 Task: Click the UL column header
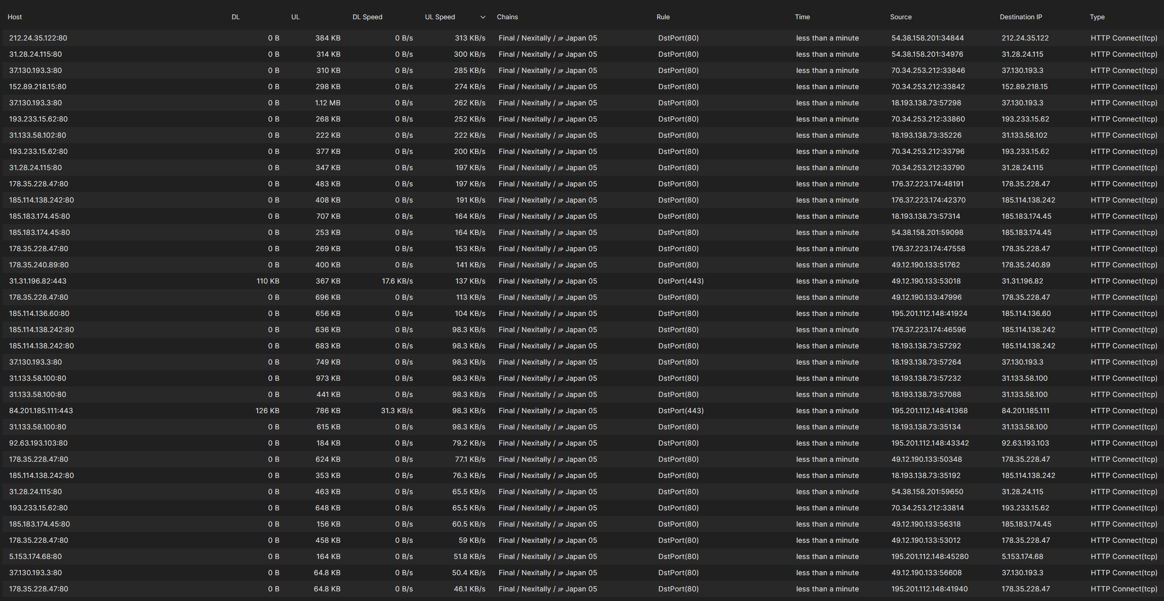point(295,17)
